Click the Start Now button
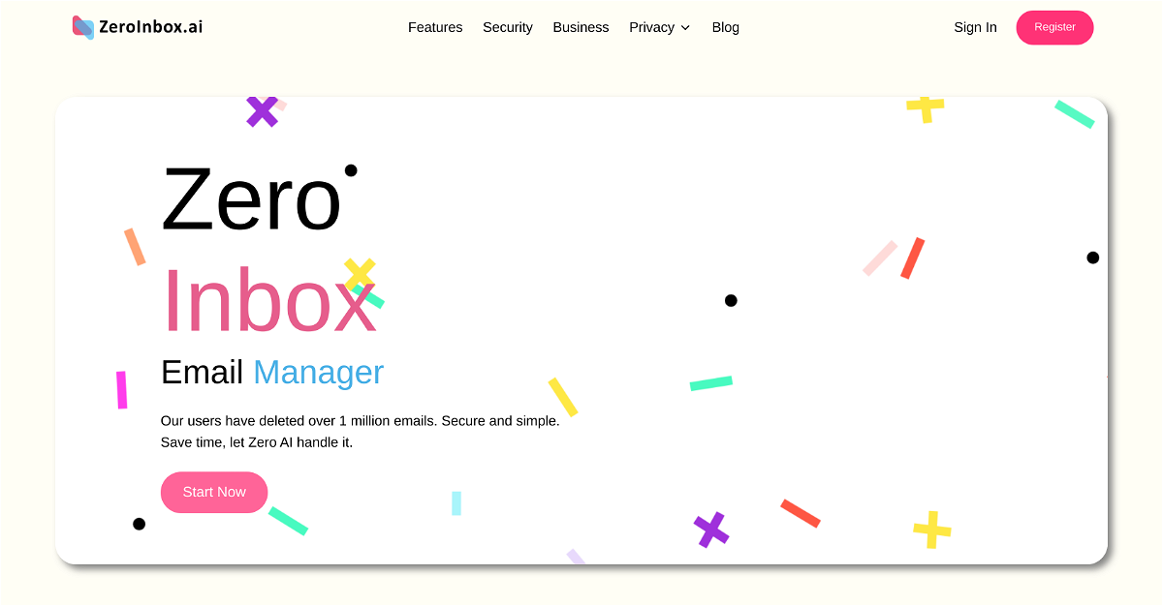 point(214,492)
